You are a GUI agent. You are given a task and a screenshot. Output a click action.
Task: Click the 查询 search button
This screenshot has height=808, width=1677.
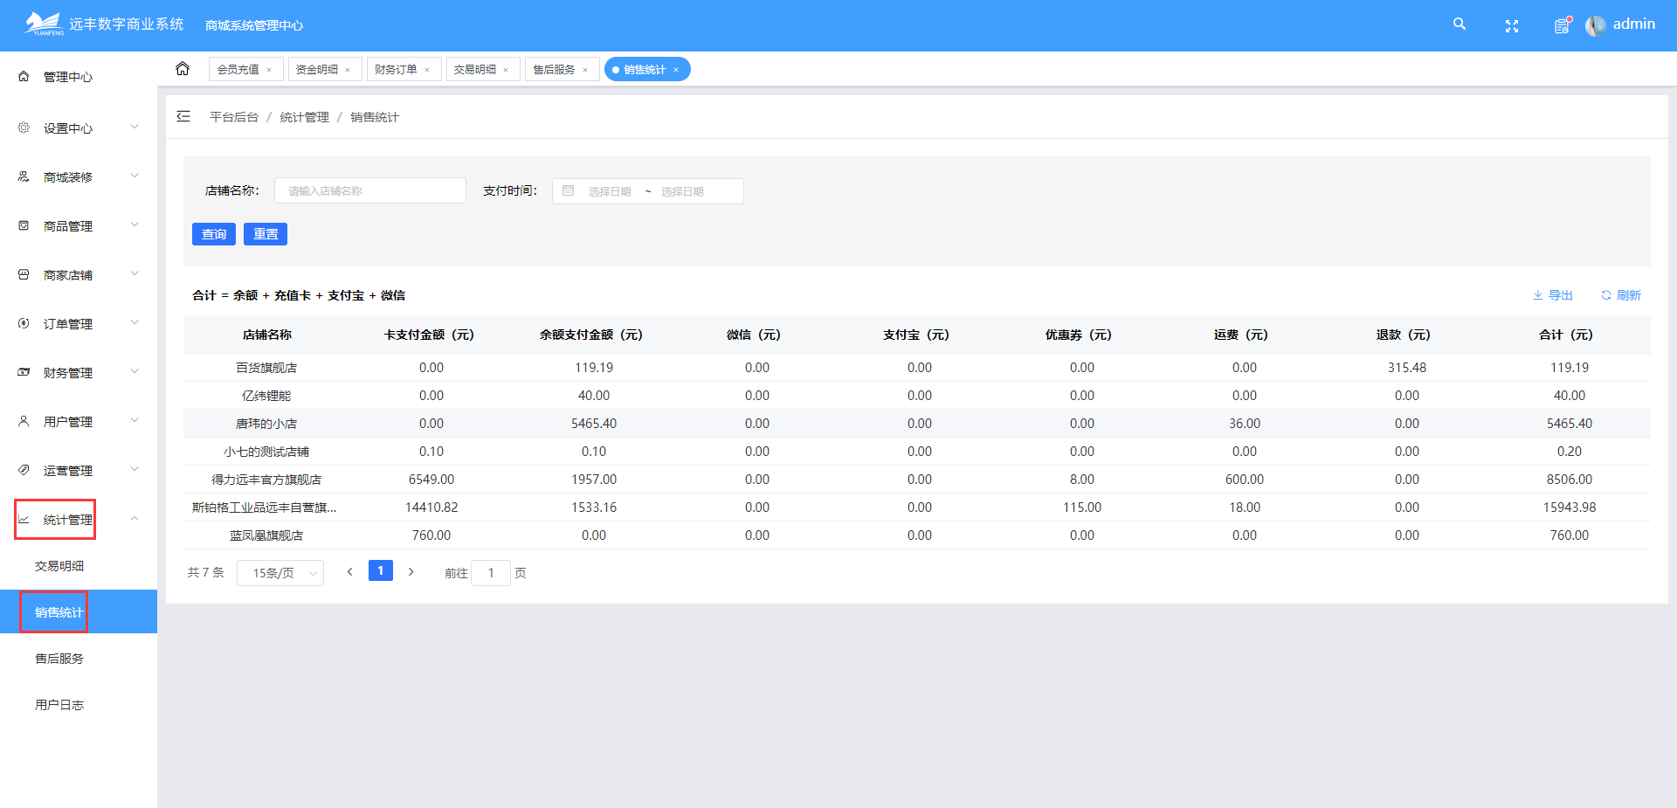coord(214,234)
